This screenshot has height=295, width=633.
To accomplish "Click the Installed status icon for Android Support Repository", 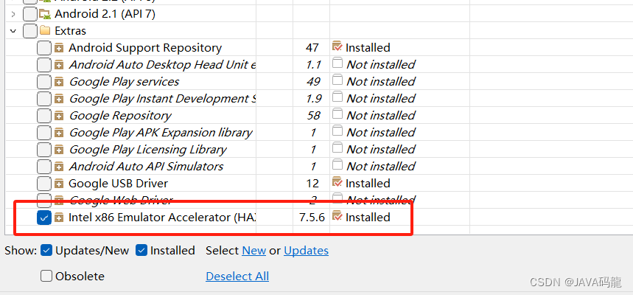I will pos(337,46).
